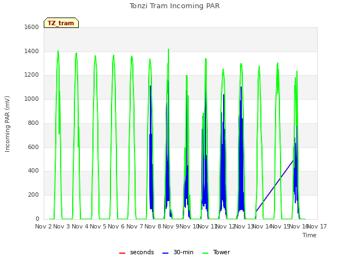The image size is (350, 263).
Task: Click the Nov 4 x-axis date label
Action: pyautogui.click(x=80, y=226)
